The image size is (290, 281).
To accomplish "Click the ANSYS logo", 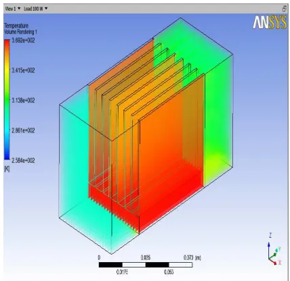I will point(270,22).
